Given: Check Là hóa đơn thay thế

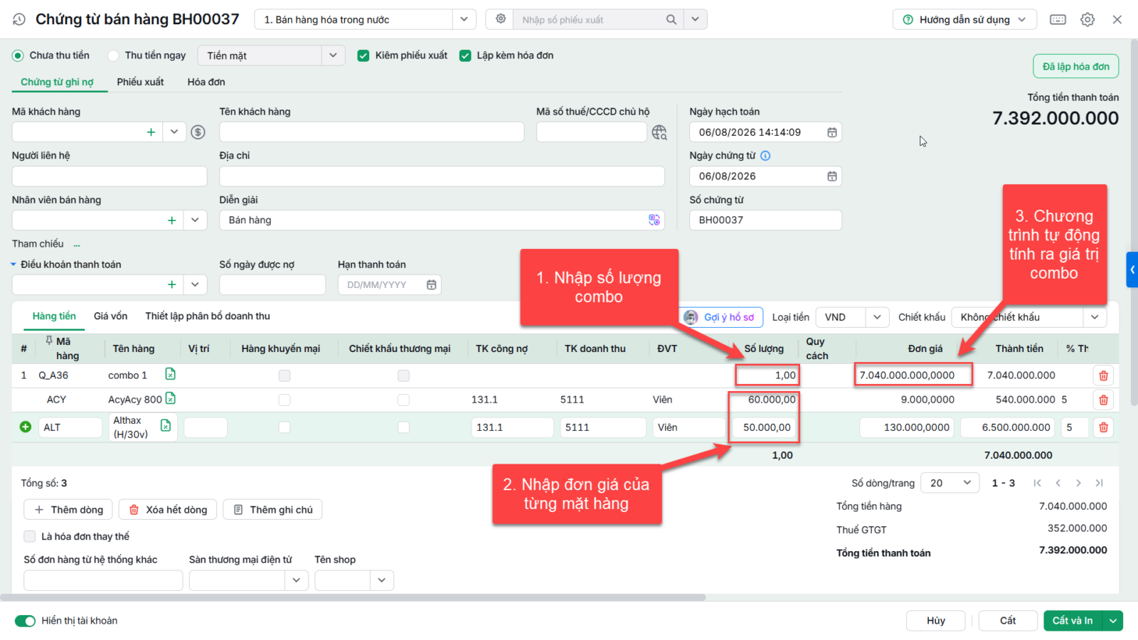Looking at the screenshot, I should pyautogui.click(x=29, y=536).
